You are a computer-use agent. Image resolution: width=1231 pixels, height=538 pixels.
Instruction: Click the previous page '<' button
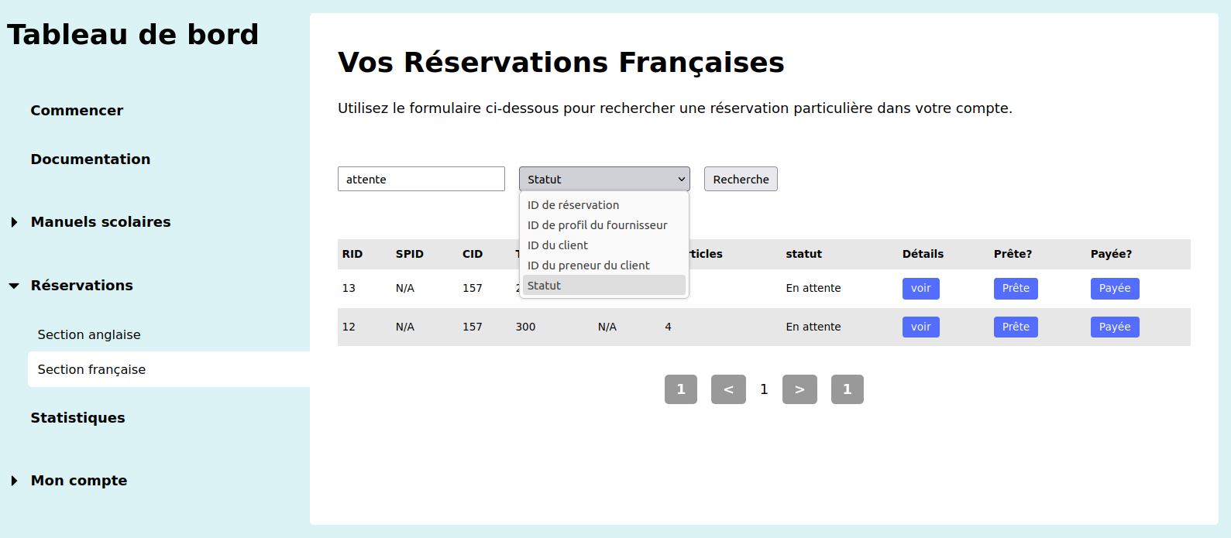[x=728, y=389]
